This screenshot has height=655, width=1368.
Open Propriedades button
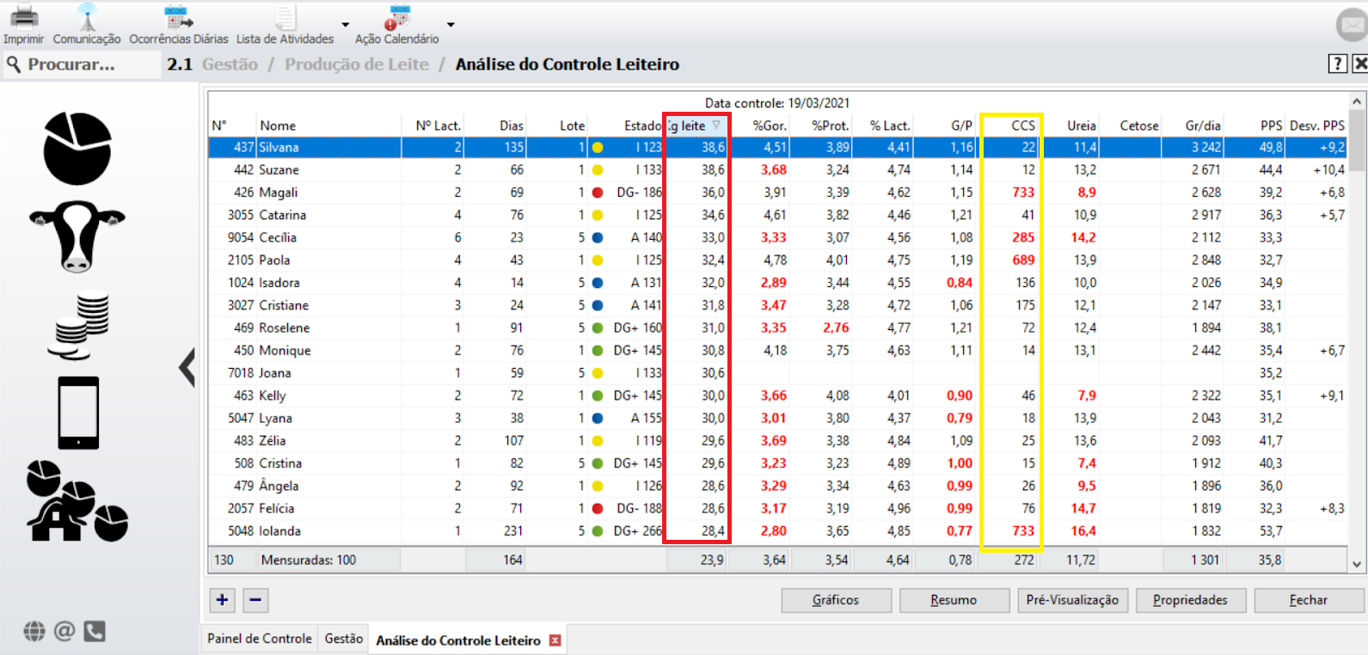(1190, 600)
